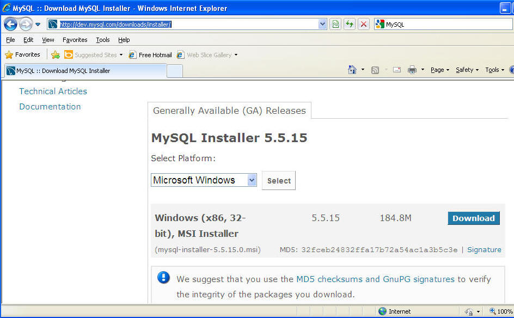Click the Add to Favorites Bar star icon
This screenshot has width=514, height=318.
tap(56, 55)
